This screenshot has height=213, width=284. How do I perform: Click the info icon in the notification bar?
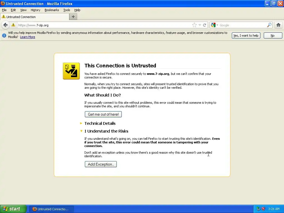click(x=4, y=35)
